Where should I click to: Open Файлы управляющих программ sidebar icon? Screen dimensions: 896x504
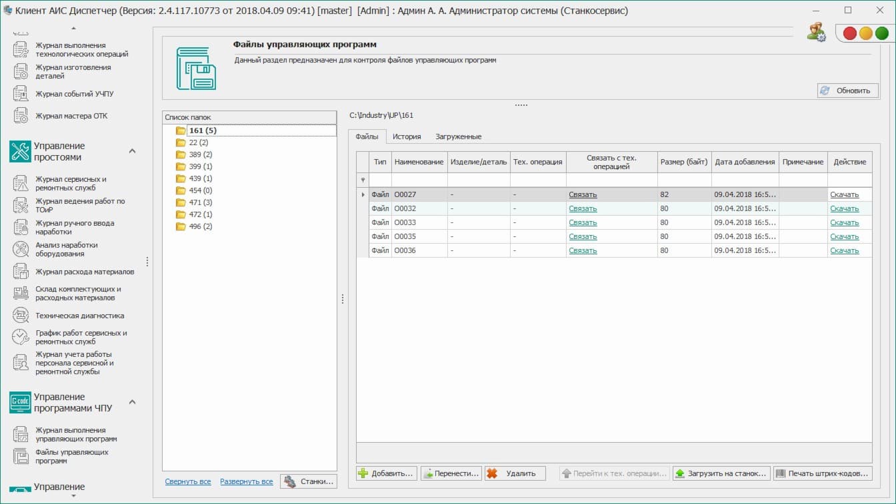[21, 456]
